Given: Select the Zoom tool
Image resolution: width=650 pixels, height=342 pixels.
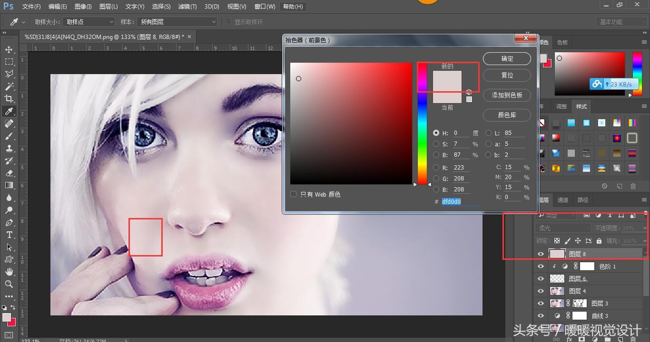Looking at the screenshot, I should 9,284.
